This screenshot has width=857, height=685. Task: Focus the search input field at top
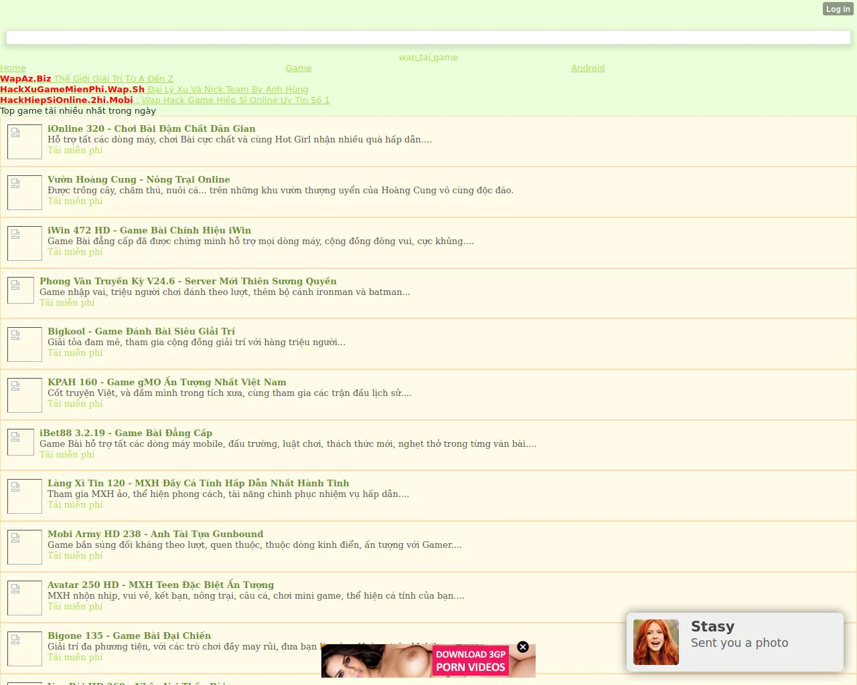(x=428, y=37)
